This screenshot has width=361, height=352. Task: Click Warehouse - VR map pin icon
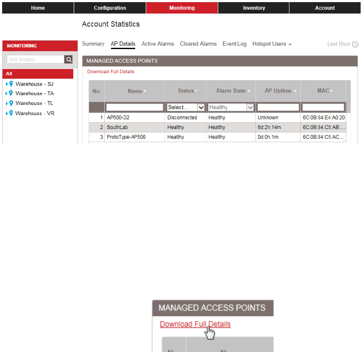point(11,113)
